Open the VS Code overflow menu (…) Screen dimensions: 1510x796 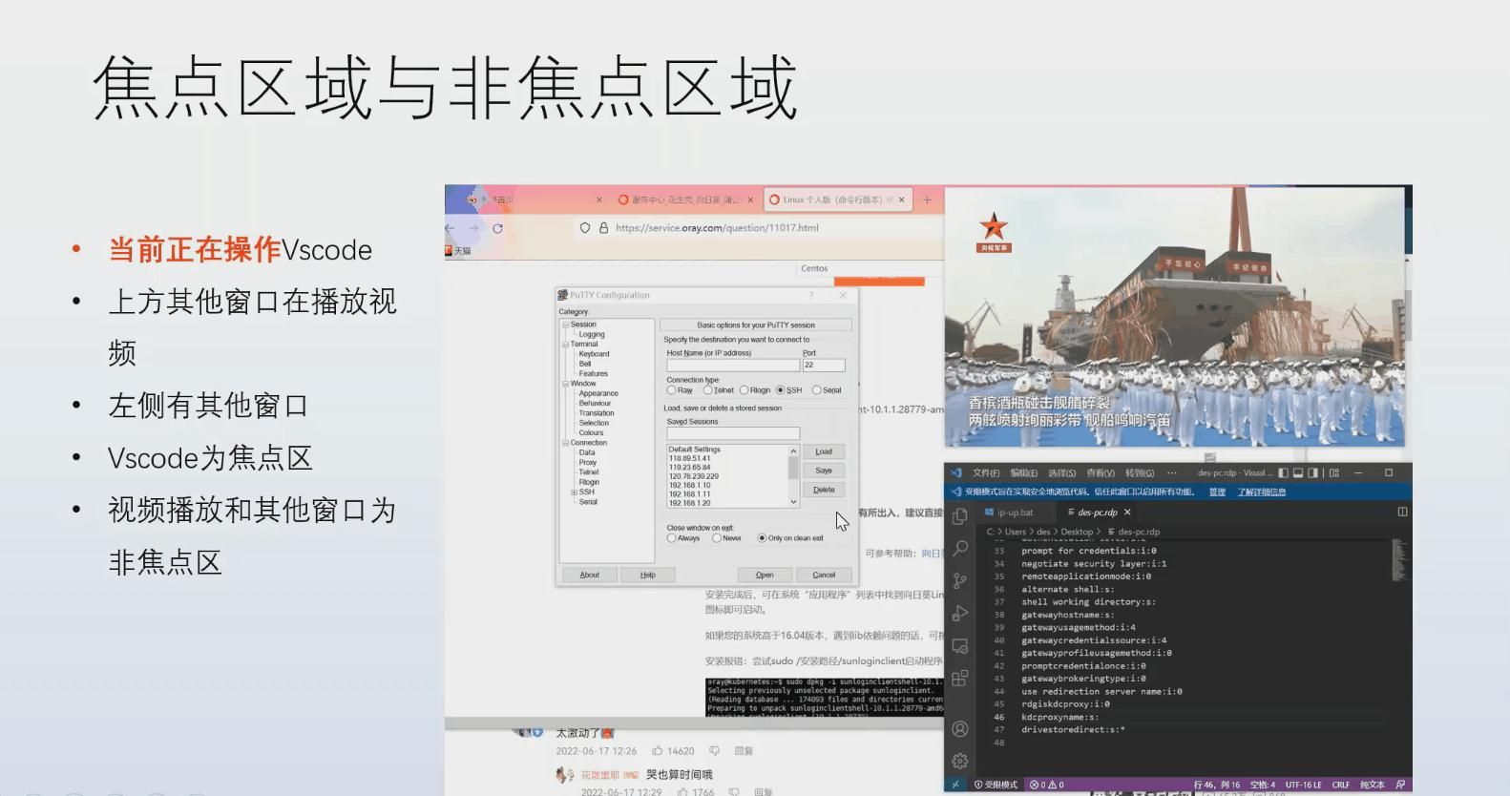(1172, 472)
